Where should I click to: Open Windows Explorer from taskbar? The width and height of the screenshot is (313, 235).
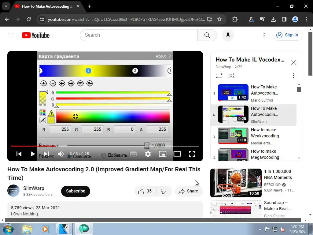pos(27,229)
